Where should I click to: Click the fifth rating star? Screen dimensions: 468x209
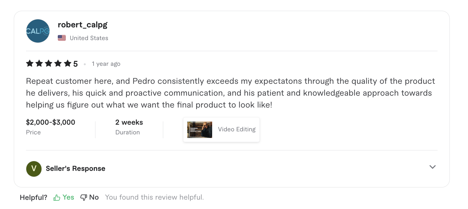[x=67, y=64]
